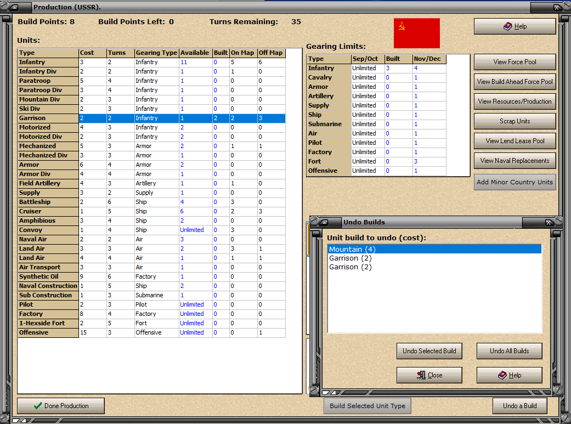
Task: Click the Production window title bar menu icon
Action: click(15, 7)
